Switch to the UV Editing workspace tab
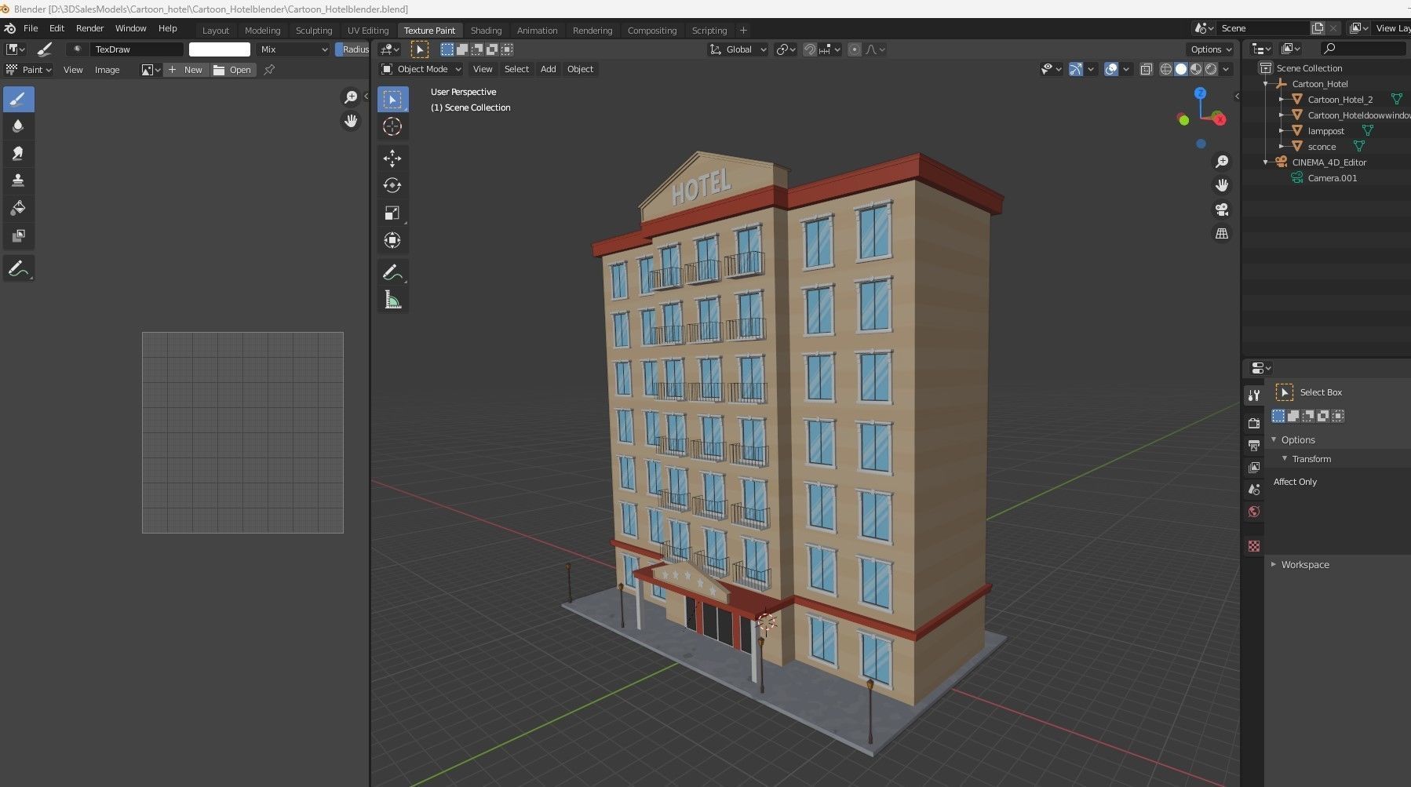Viewport: 1411px width, 787px height. [x=368, y=31]
